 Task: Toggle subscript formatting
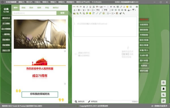point(114,7)
